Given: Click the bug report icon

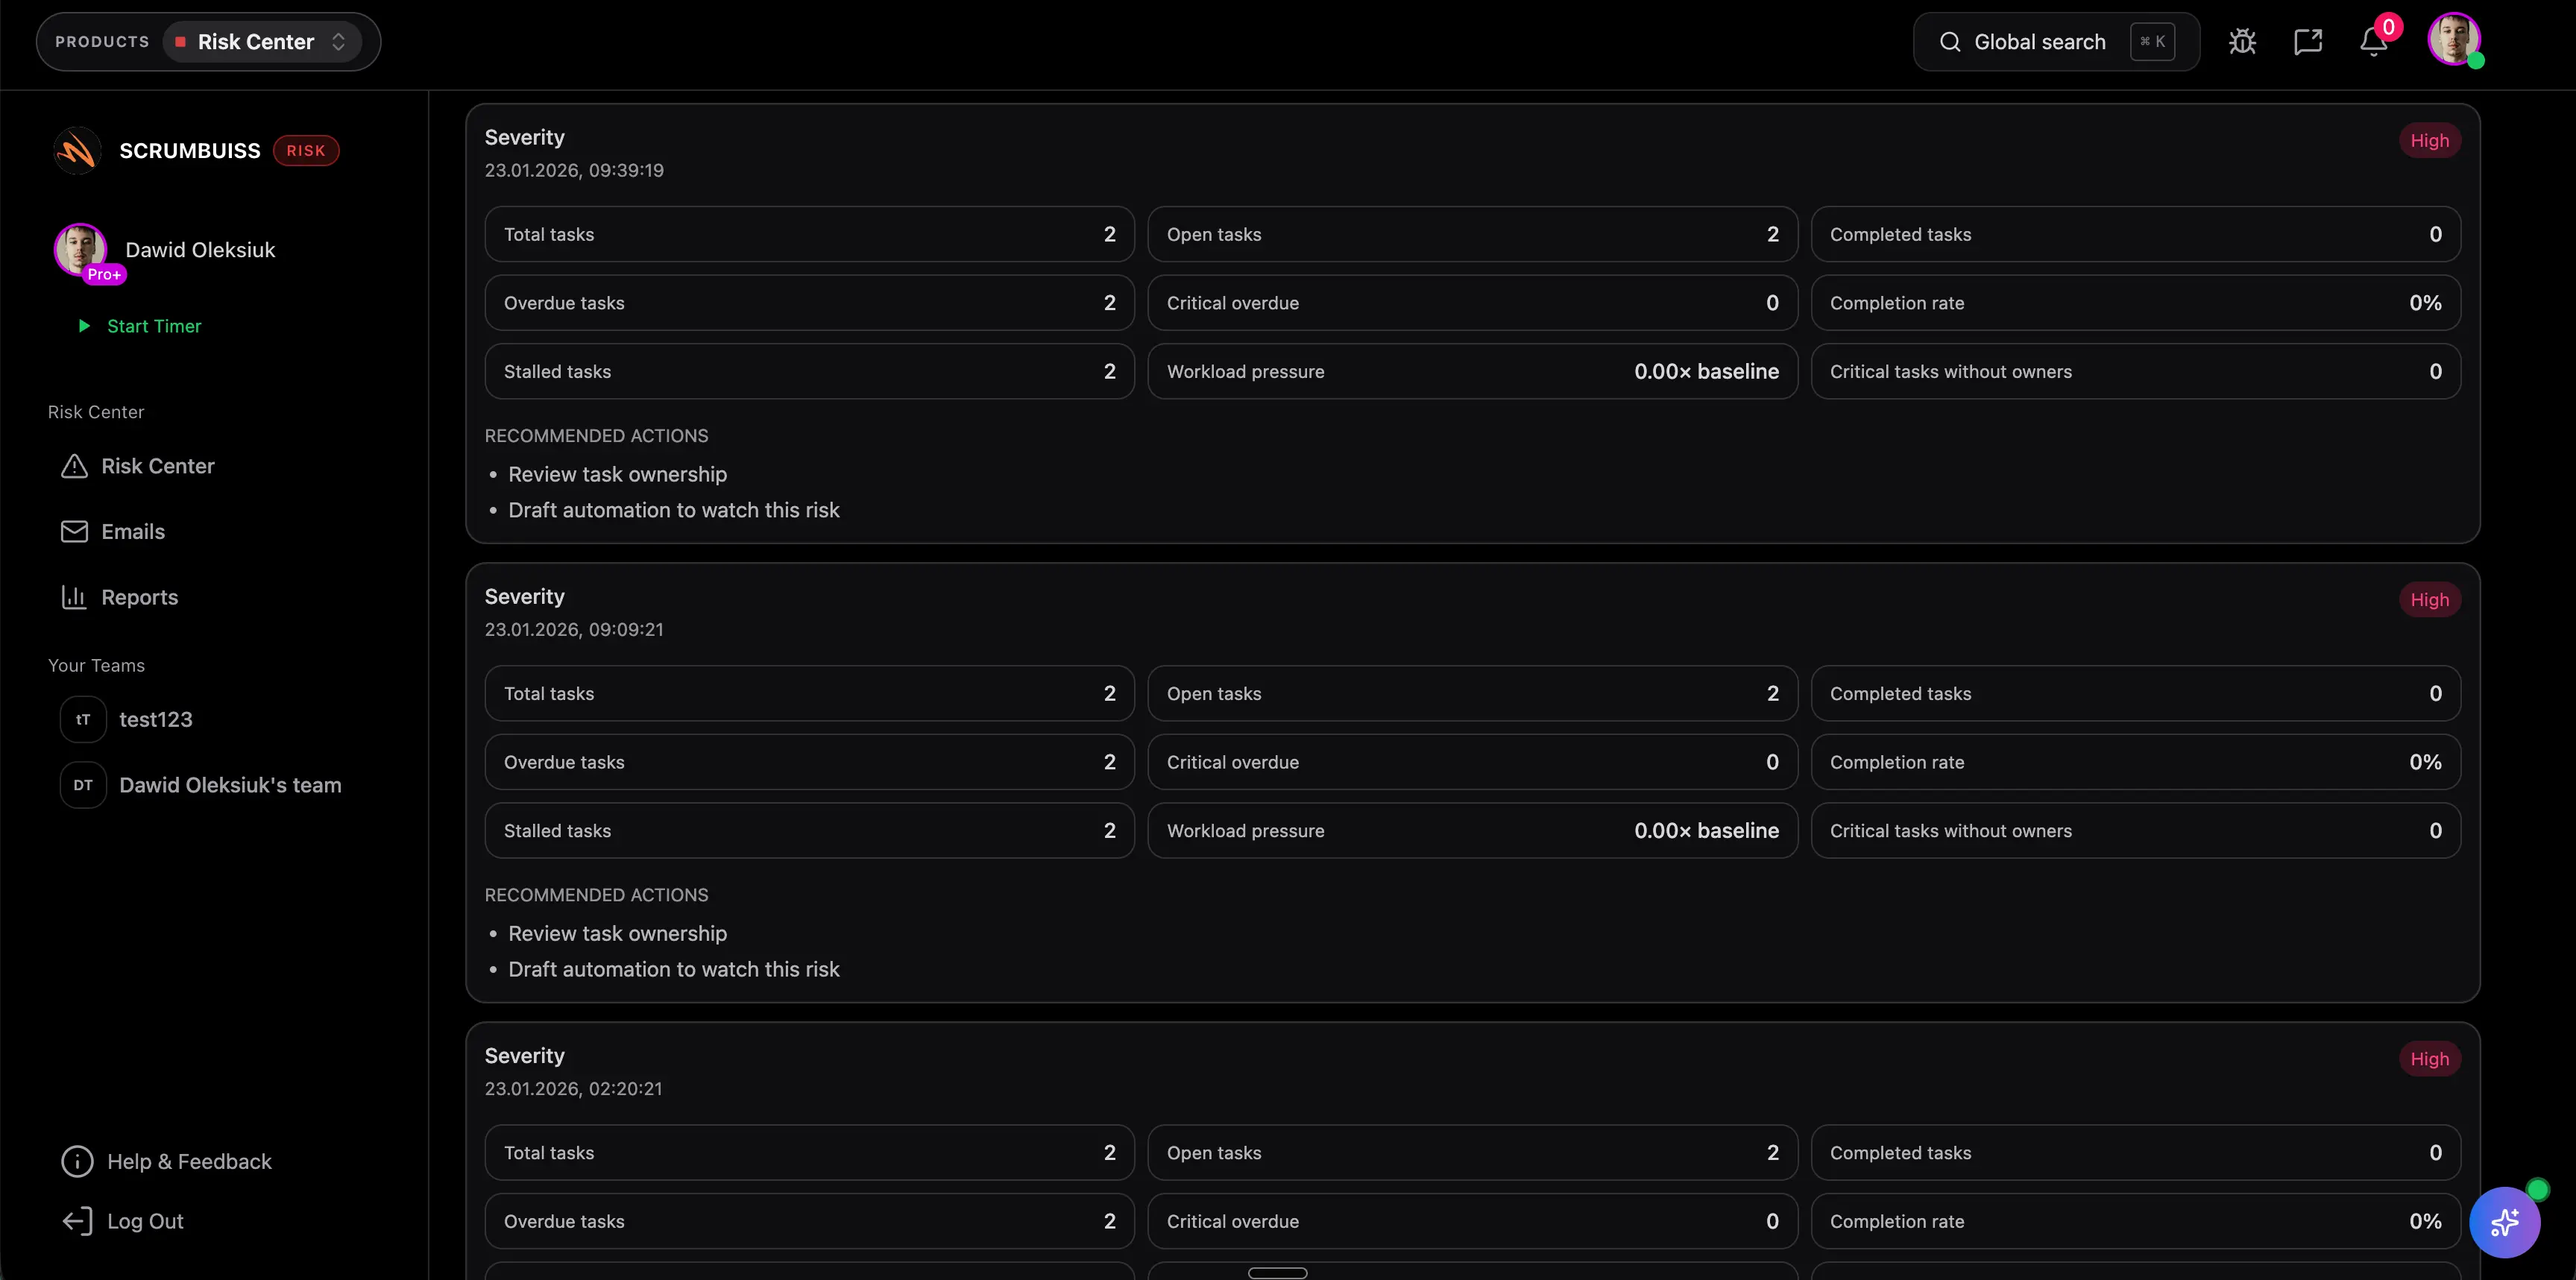Looking at the screenshot, I should point(2242,42).
